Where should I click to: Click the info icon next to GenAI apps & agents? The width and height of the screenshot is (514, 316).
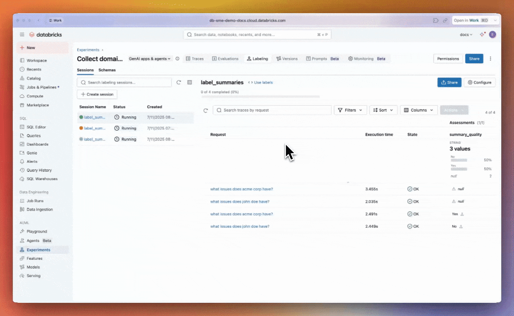[x=177, y=59]
